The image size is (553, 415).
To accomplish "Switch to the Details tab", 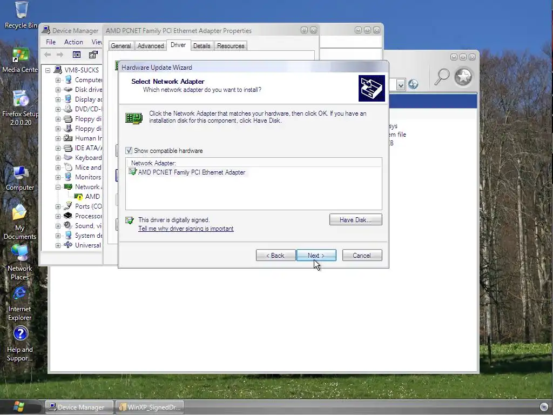I will point(202,46).
